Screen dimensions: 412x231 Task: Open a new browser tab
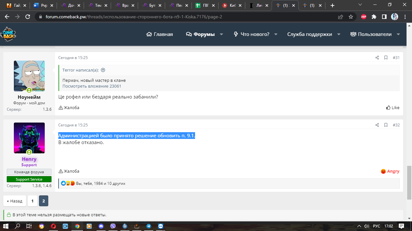click(x=332, y=5)
